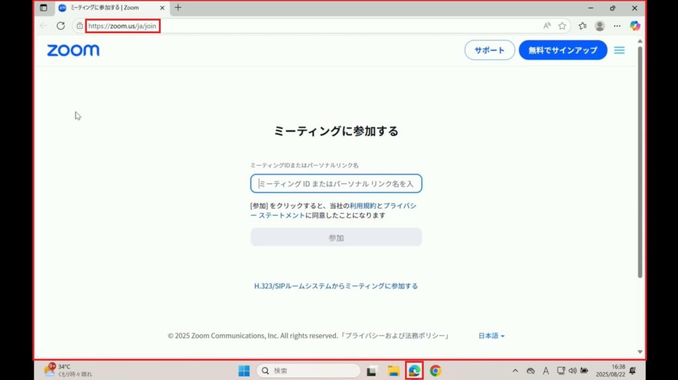This screenshot has width=678, height=380.
Task: Click the サポート button
Action: (489, 50)
